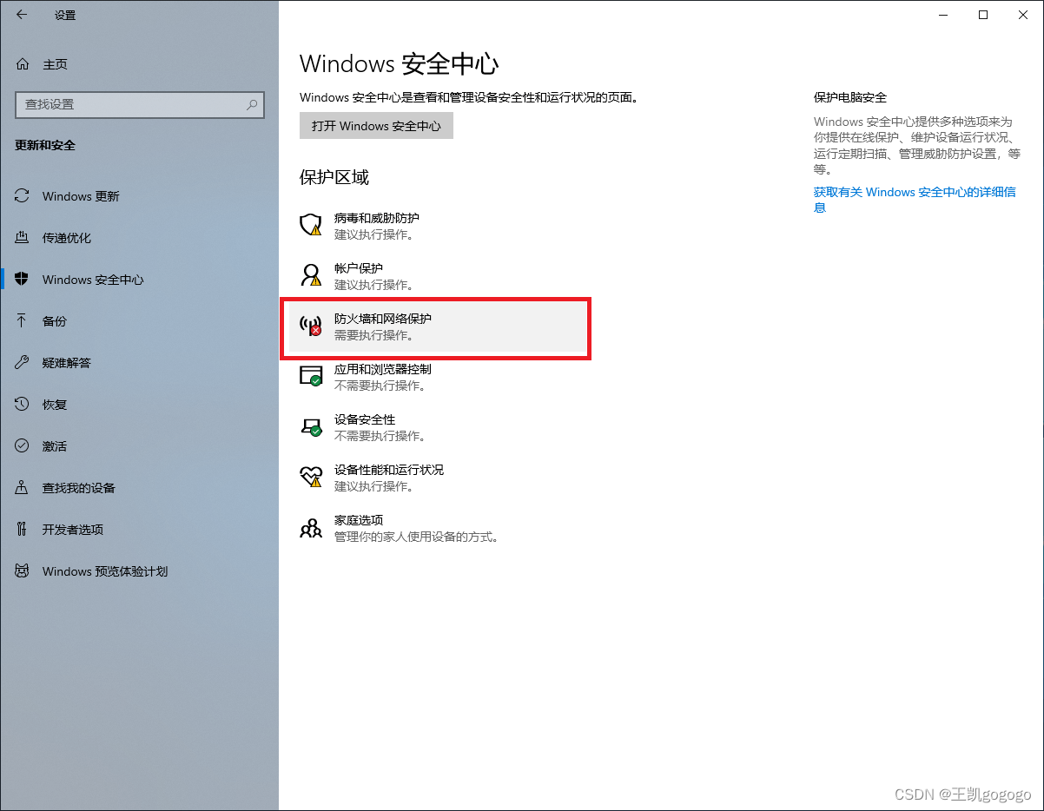1044x811 pixels.
Task: Click 管理你的家人使用设备的方式 description
Action: tap(418, 537)
